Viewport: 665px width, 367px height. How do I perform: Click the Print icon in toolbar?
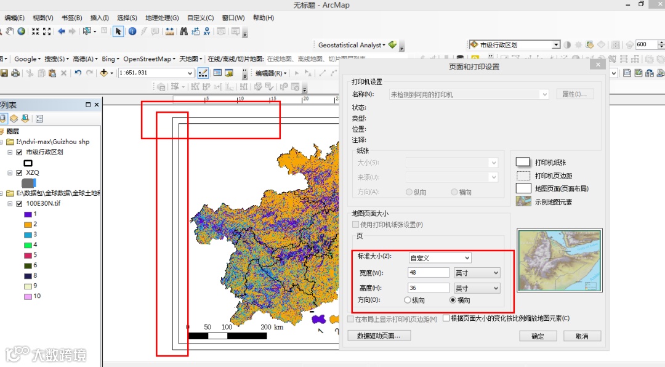click(x=15, y=73)
